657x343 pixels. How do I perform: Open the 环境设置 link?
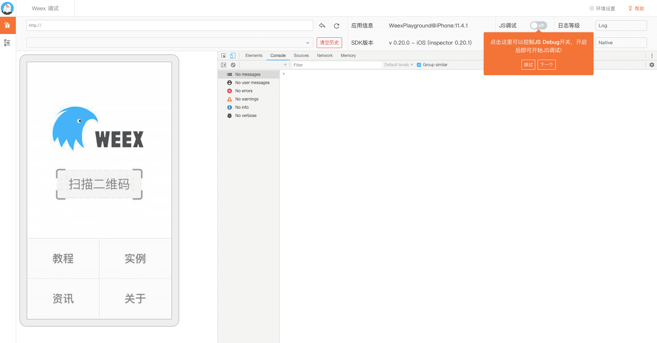click(x=605, y=8)
